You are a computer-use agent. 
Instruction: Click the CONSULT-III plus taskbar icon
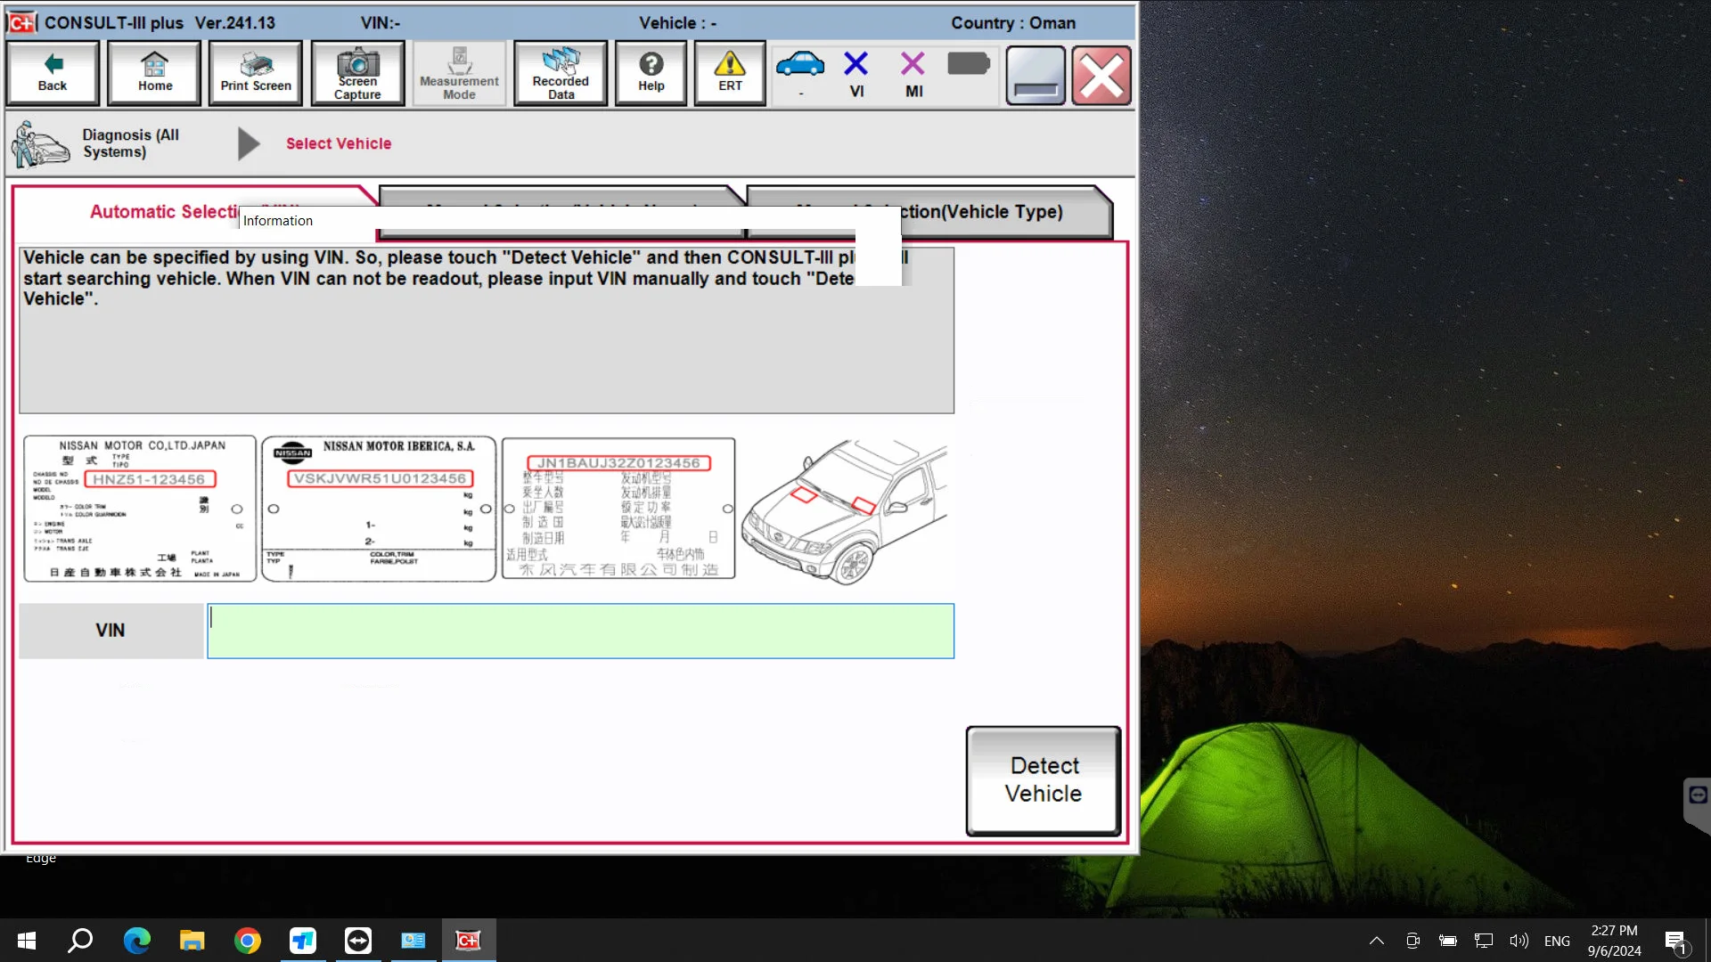tap(469, 941)
